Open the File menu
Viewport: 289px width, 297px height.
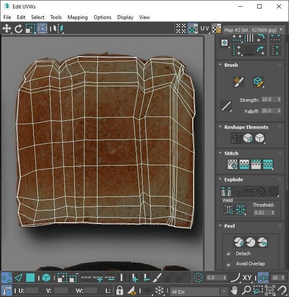click(7, 17)
